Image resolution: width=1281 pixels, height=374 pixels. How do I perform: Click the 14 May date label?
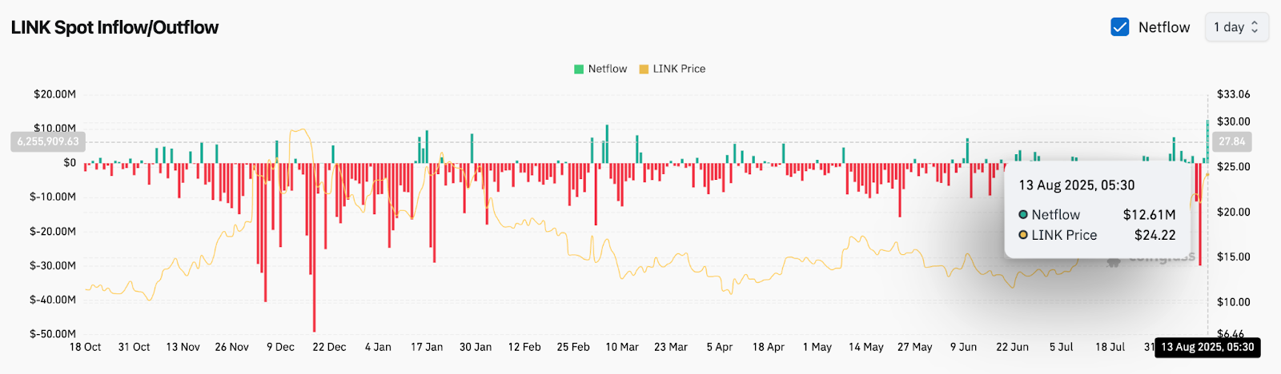(866, 347)
